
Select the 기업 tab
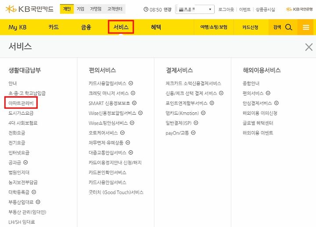pyautogui.click(x=80, y=9)
